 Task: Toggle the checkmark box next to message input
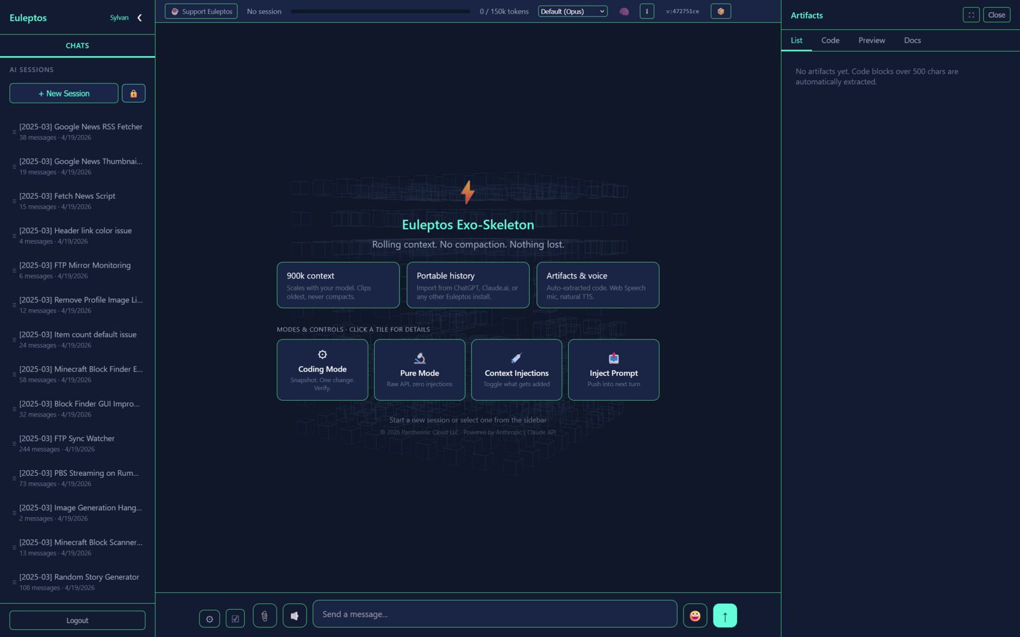[x=235, y=619]
